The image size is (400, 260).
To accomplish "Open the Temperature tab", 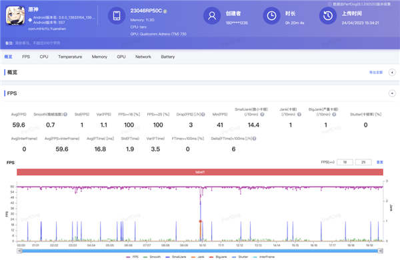I will 70,57.
